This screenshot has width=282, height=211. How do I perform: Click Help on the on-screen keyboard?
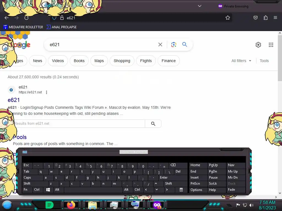click(x=217, y=190)
